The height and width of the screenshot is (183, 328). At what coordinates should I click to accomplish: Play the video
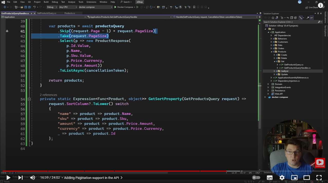pyautogui.click(x=8, y=177)
